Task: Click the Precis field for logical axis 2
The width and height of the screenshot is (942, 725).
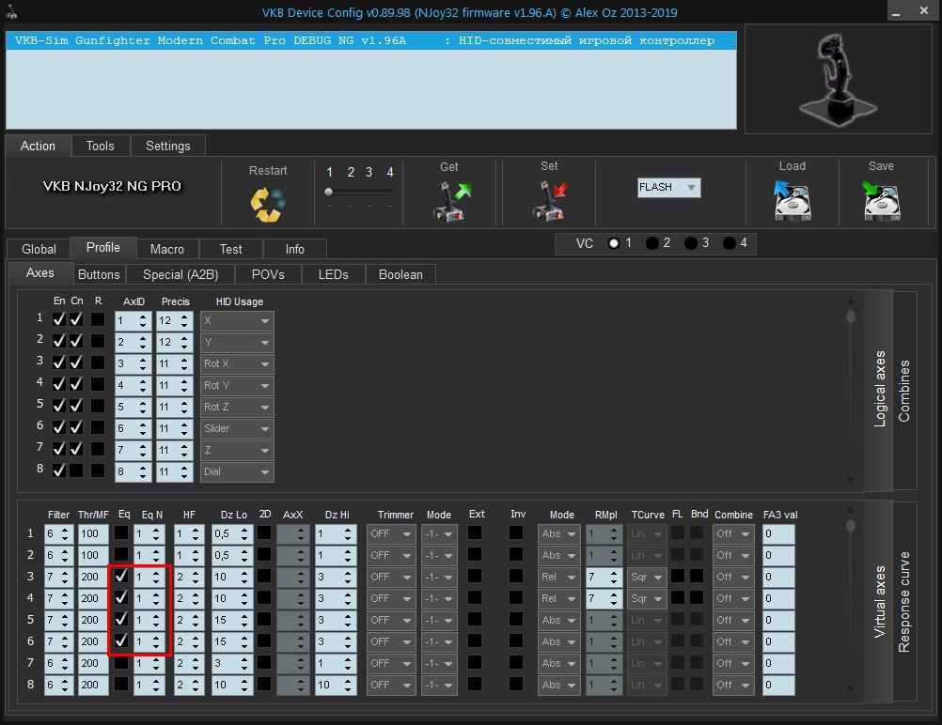Action: click(x=174, y=343)
